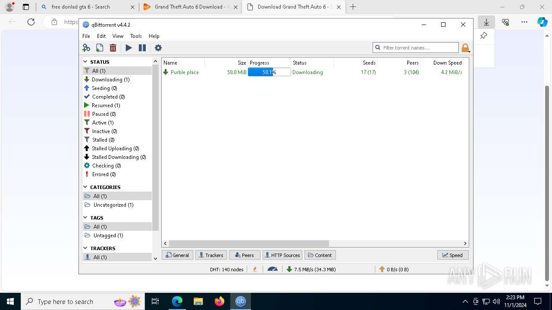Select Uncategorized category filter

coord(117,205)
